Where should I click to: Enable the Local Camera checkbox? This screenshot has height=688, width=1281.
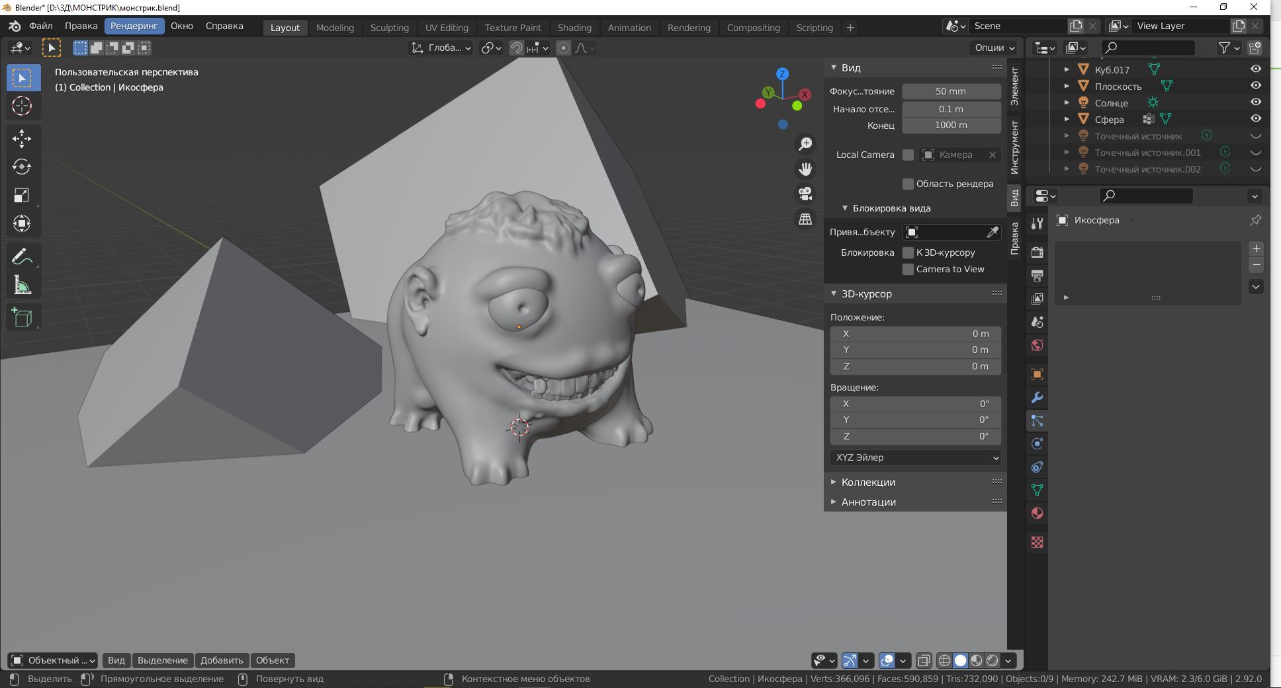(x=908, y=155)
